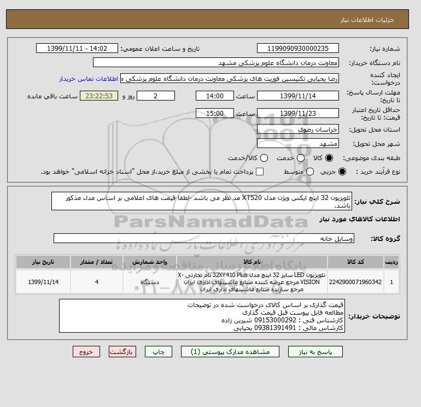Click the بازگشت back button
Viewport: 421px width, 407px height.
pyautogui.click(x=122, y=352)
